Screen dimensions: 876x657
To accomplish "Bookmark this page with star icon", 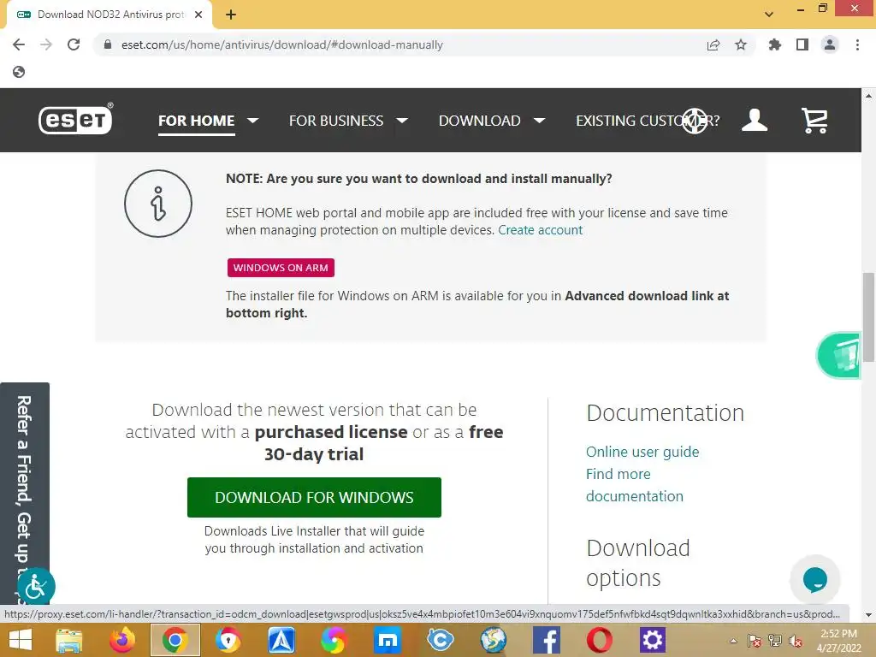I will (x=741, y=44).
